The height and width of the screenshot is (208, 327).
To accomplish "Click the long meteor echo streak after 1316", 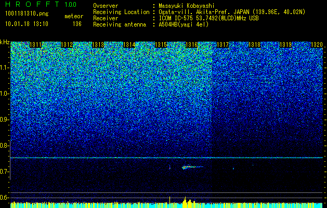I will [x=192, y=167].
